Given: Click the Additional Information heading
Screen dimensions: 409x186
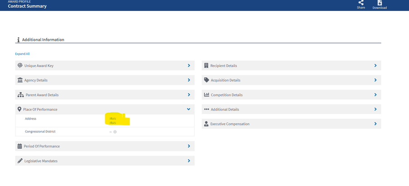Looking at the screenshot, I should (x=43, y=40).
